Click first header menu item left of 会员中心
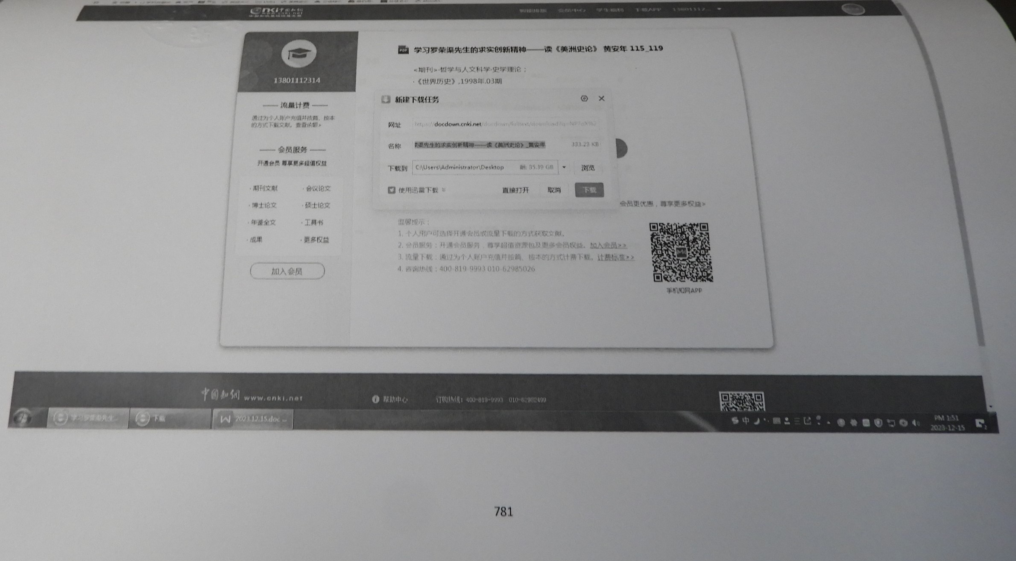Viewport: 1016px width, 561px height. pos(533,10)
